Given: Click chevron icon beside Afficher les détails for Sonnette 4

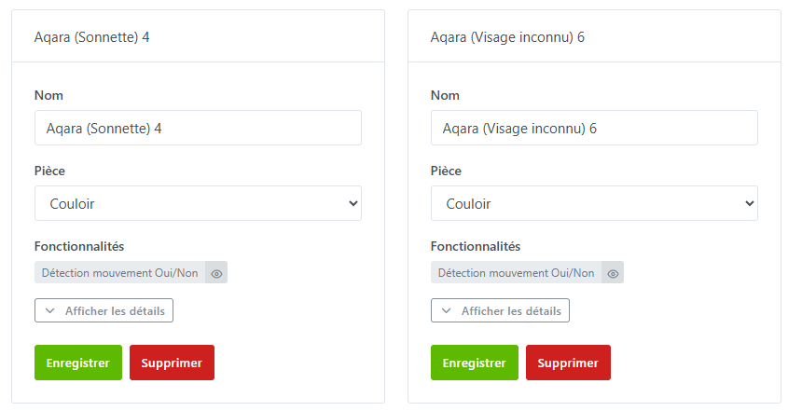Looking at the screenshot, I should coord(50,311).
